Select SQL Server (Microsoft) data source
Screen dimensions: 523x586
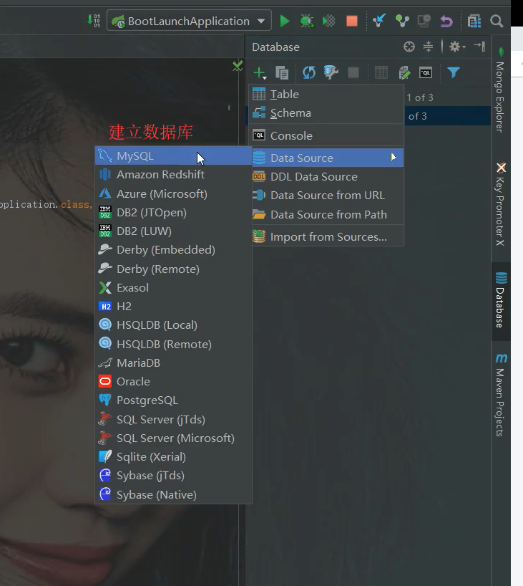click(x=174, y=438)
